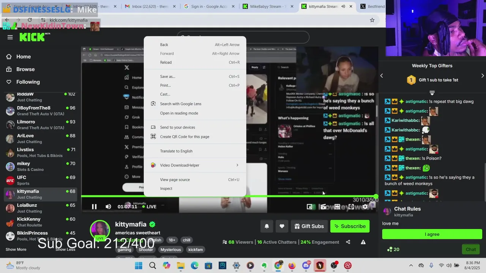Open DBoyFromThe8 channel in sidebar
The image size is (486, 273).
[x=40, y=111]
